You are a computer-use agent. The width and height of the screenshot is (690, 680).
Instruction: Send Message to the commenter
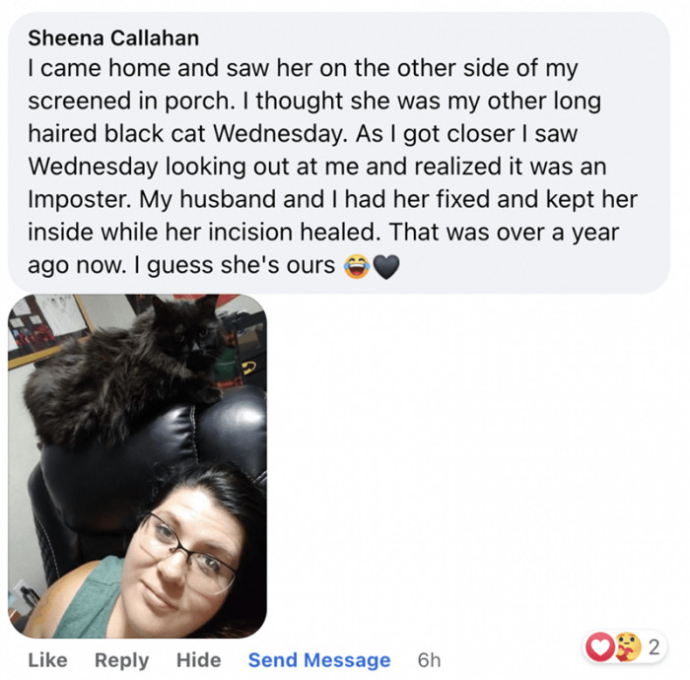pos(319,660)
